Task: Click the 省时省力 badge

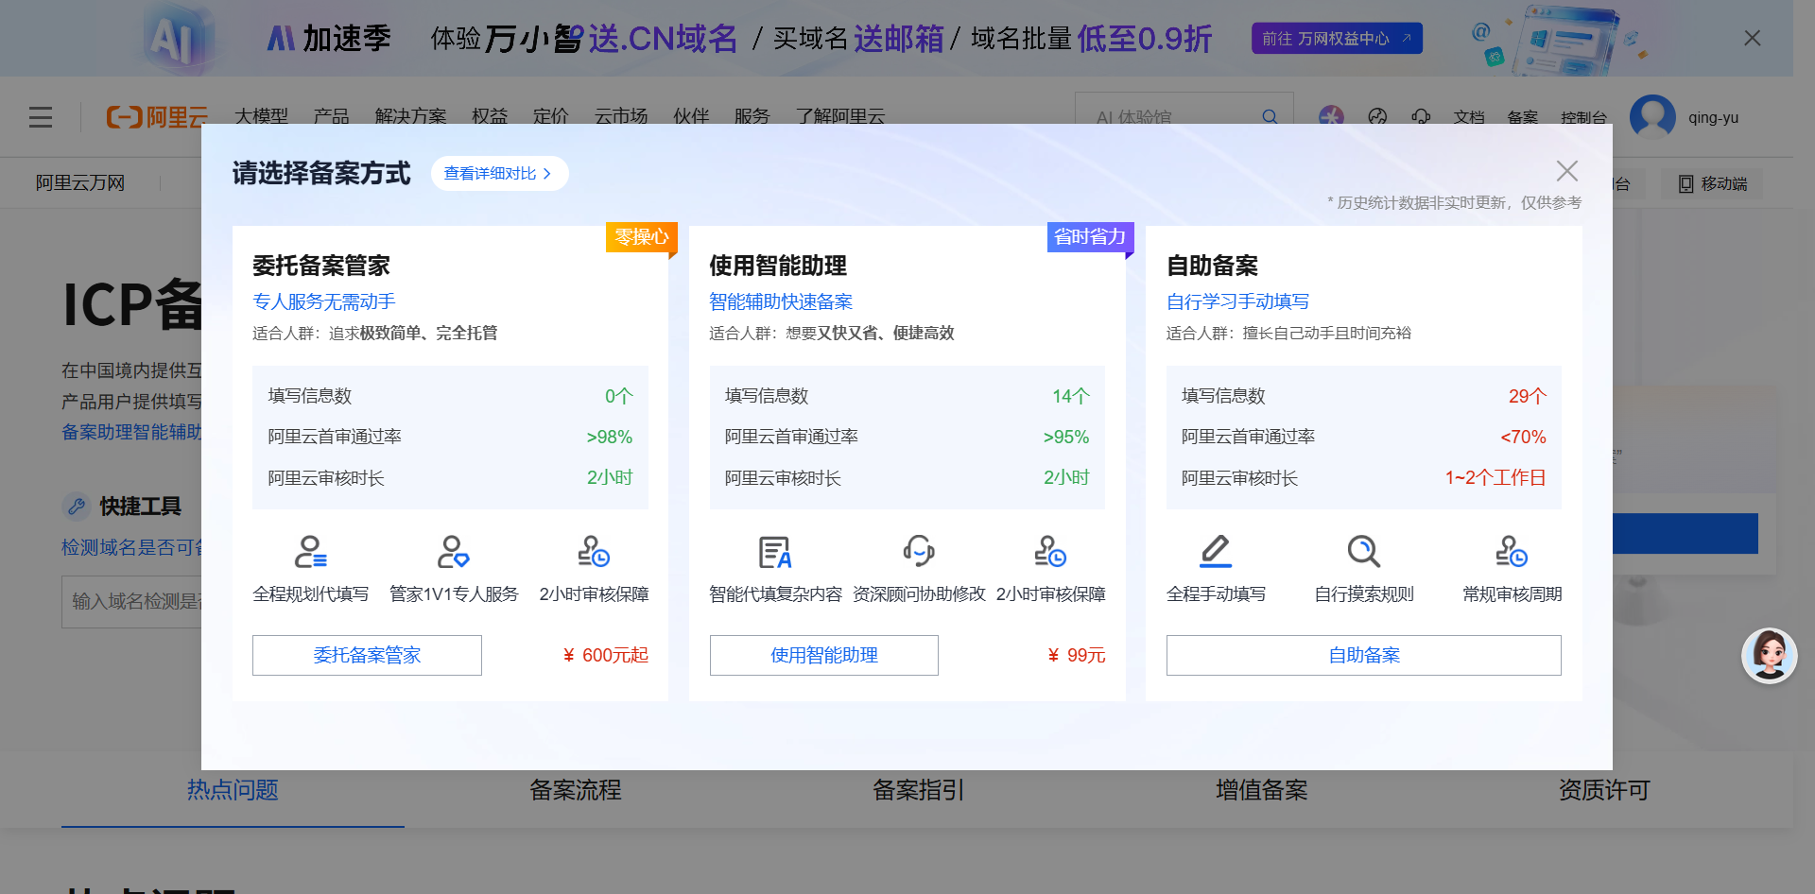Action: tap(1091, 236)
